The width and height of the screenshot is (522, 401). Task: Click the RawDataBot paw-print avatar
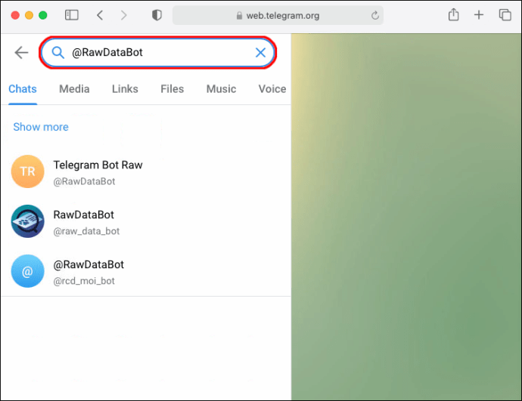coord(28,221)
